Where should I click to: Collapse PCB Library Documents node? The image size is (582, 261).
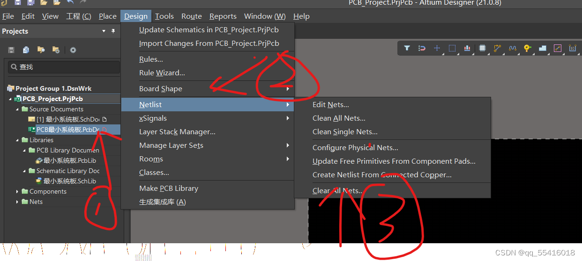[x=24, y=151]
